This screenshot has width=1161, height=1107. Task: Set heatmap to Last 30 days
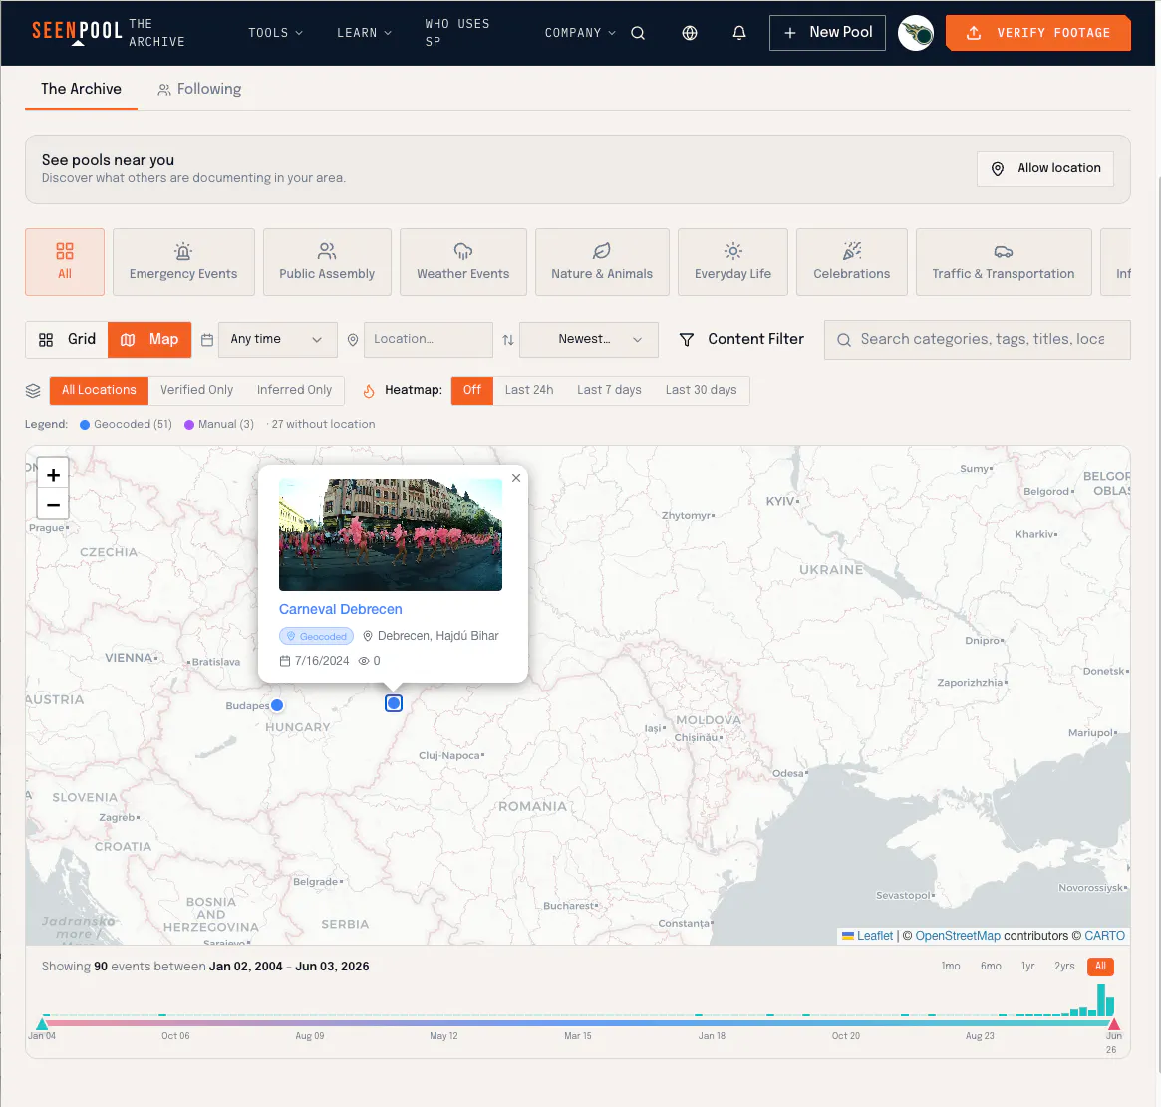coord(701,391)
